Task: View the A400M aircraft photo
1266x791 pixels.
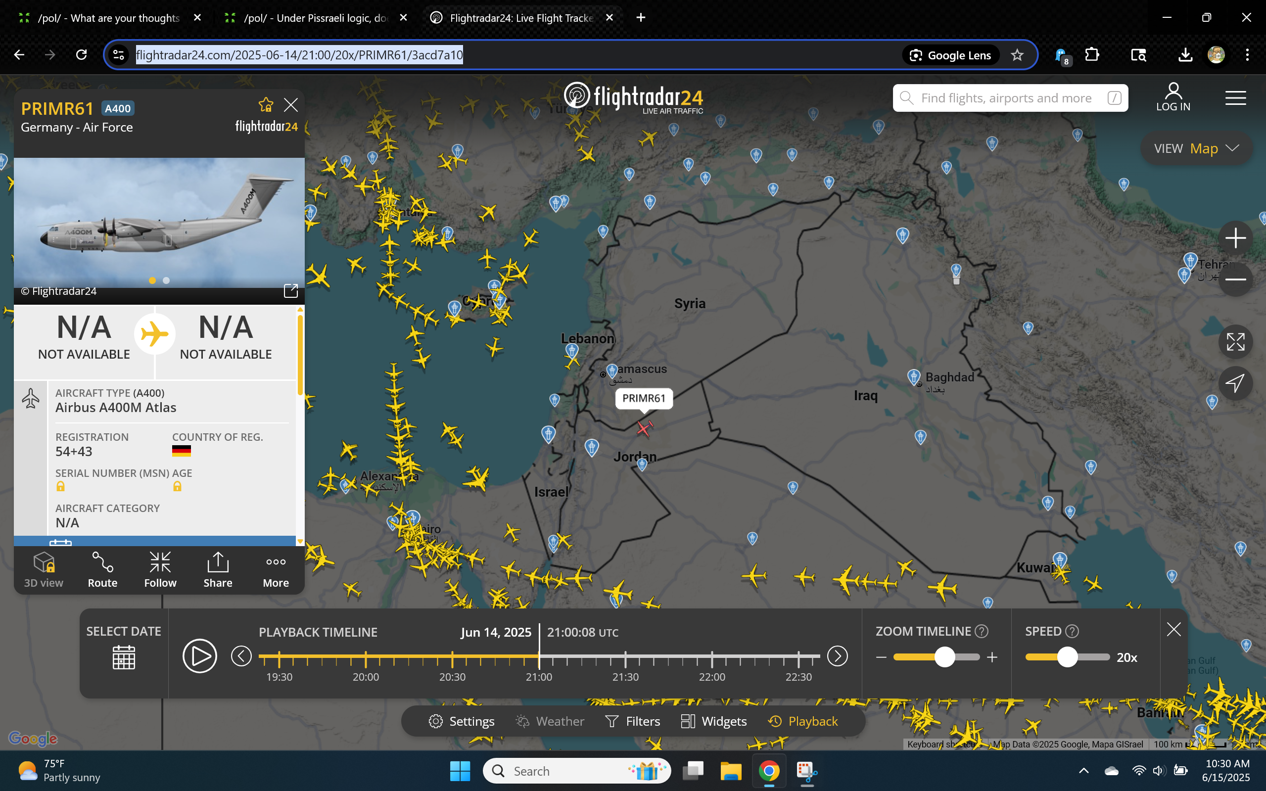Action: pyautogui.click(x=159, y=223)
